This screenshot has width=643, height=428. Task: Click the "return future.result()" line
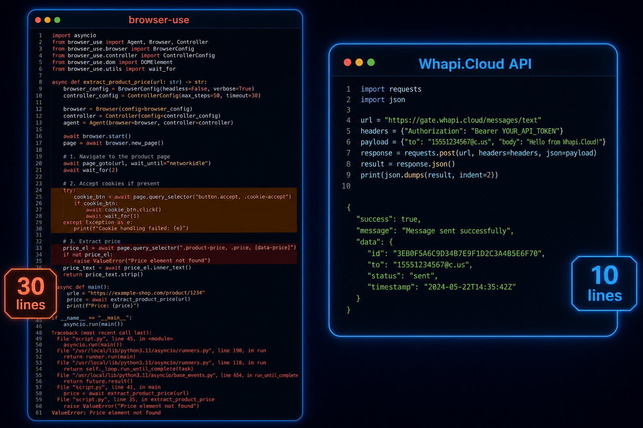tap(98, 381)
